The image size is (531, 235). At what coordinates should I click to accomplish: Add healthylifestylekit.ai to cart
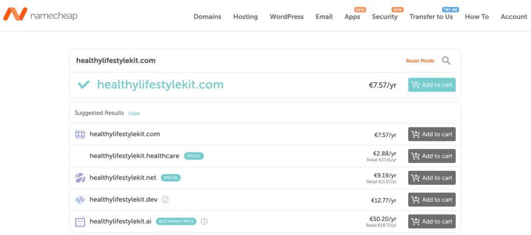(432, 222)
